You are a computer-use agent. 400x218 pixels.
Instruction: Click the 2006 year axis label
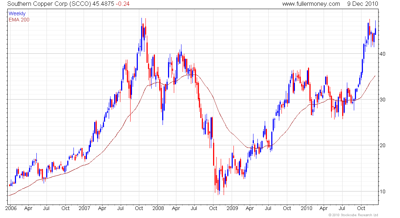click(11, 208)
